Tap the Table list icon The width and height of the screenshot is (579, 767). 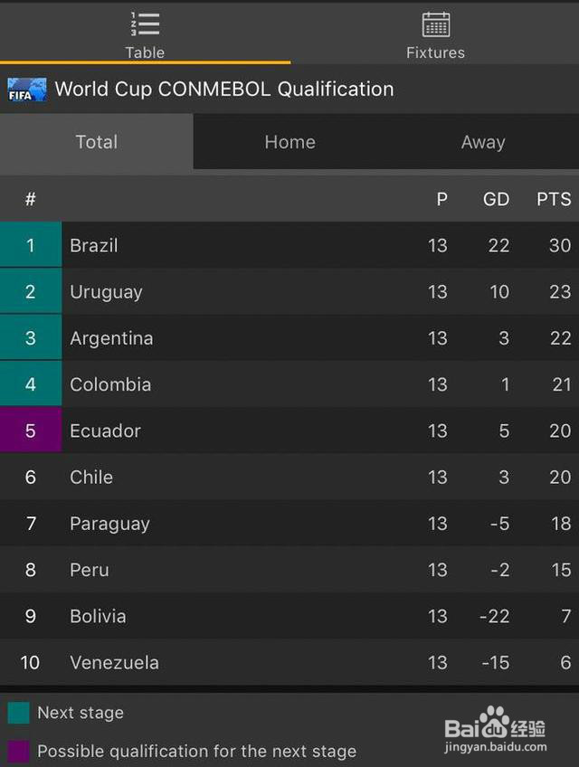pos(145,24)
